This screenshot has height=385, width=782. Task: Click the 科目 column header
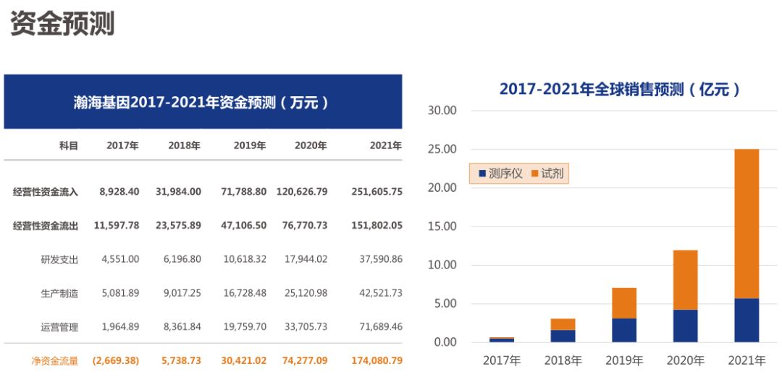tap(69, 146)
